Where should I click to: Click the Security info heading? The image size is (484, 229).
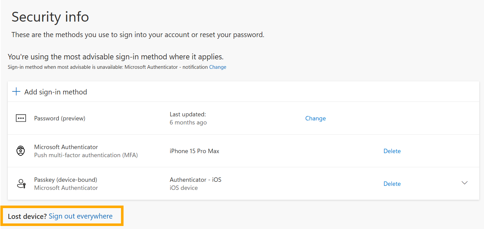(50, 17)
